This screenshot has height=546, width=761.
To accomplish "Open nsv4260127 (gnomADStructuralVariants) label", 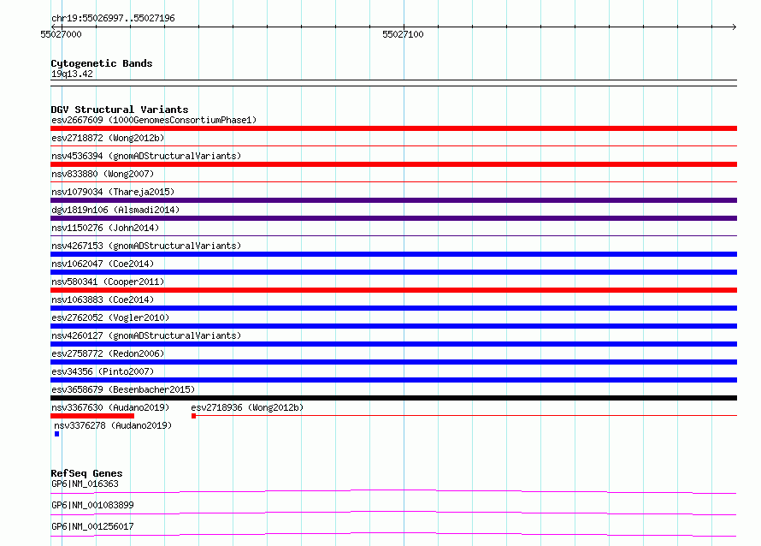I will [x=146, y=335].
